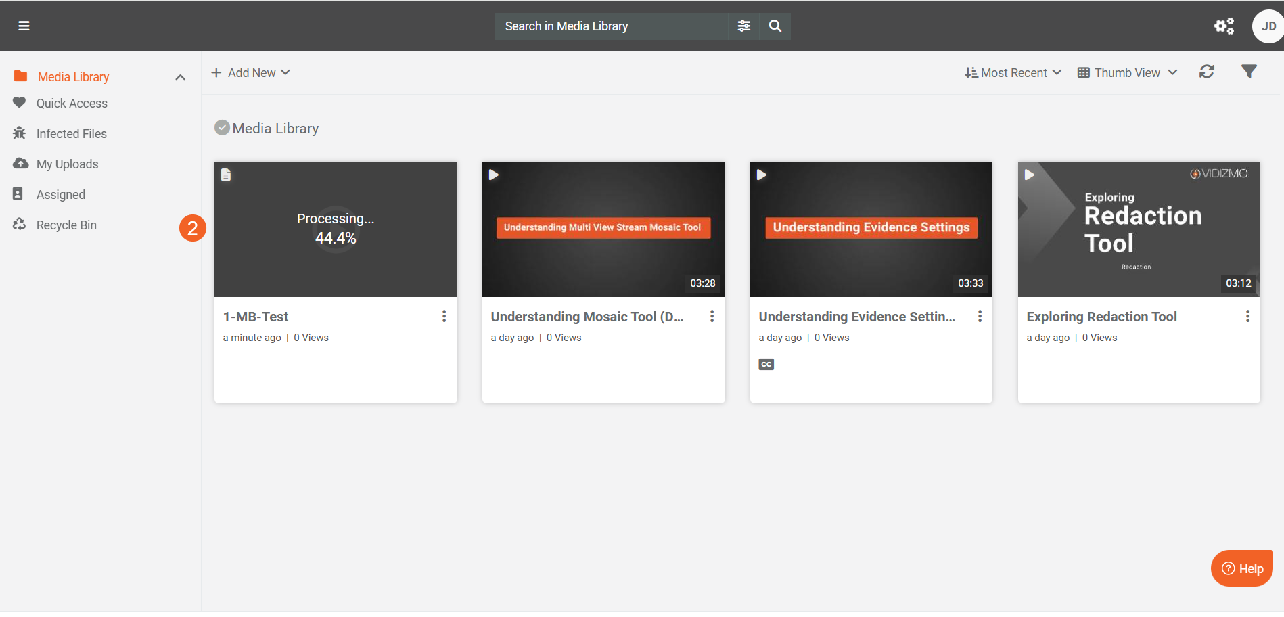Viewport: 1284px width, 617px height.
Task: Toggle the Media Library select-all checkmark
Action: coord(222,128)
